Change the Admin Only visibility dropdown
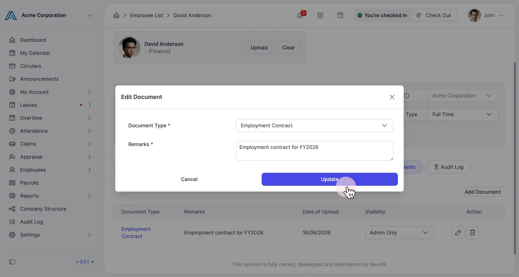The width and height of the screenshot is (519, 277). [399, 233]
